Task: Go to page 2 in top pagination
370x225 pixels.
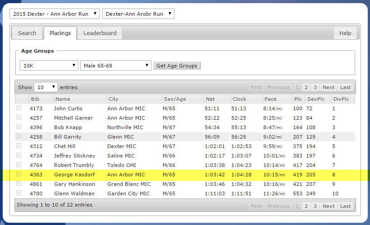Action: pyautogui.click(x=306, y=87)
